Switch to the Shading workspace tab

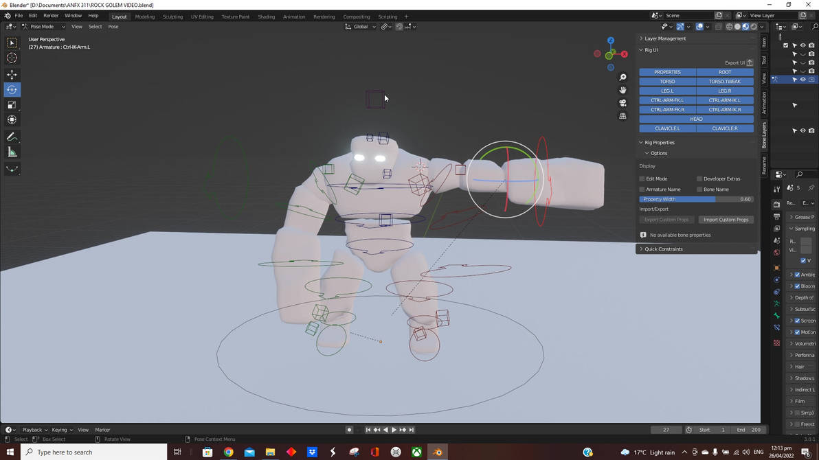267,16
